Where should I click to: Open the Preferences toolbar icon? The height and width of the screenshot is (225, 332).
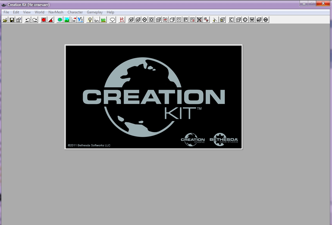pos(19,20)
